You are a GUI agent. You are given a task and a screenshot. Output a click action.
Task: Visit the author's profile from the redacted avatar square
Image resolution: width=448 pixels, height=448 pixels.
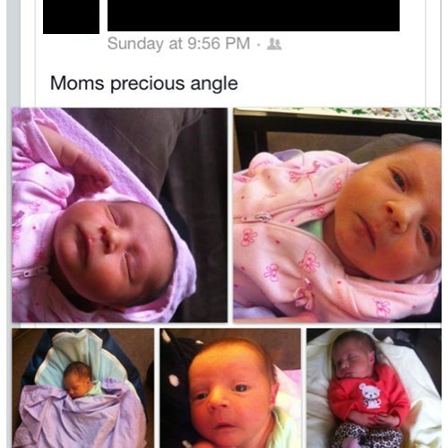pyautogui.click(x=71, y=17)
